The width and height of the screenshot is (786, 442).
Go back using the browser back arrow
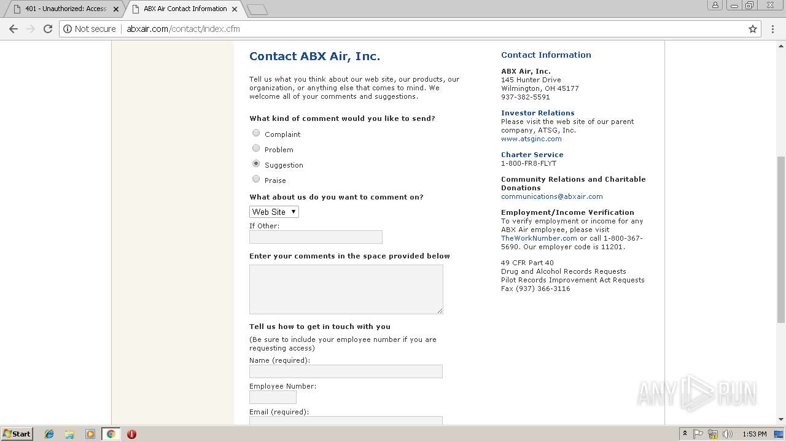(x=14, y=29)
